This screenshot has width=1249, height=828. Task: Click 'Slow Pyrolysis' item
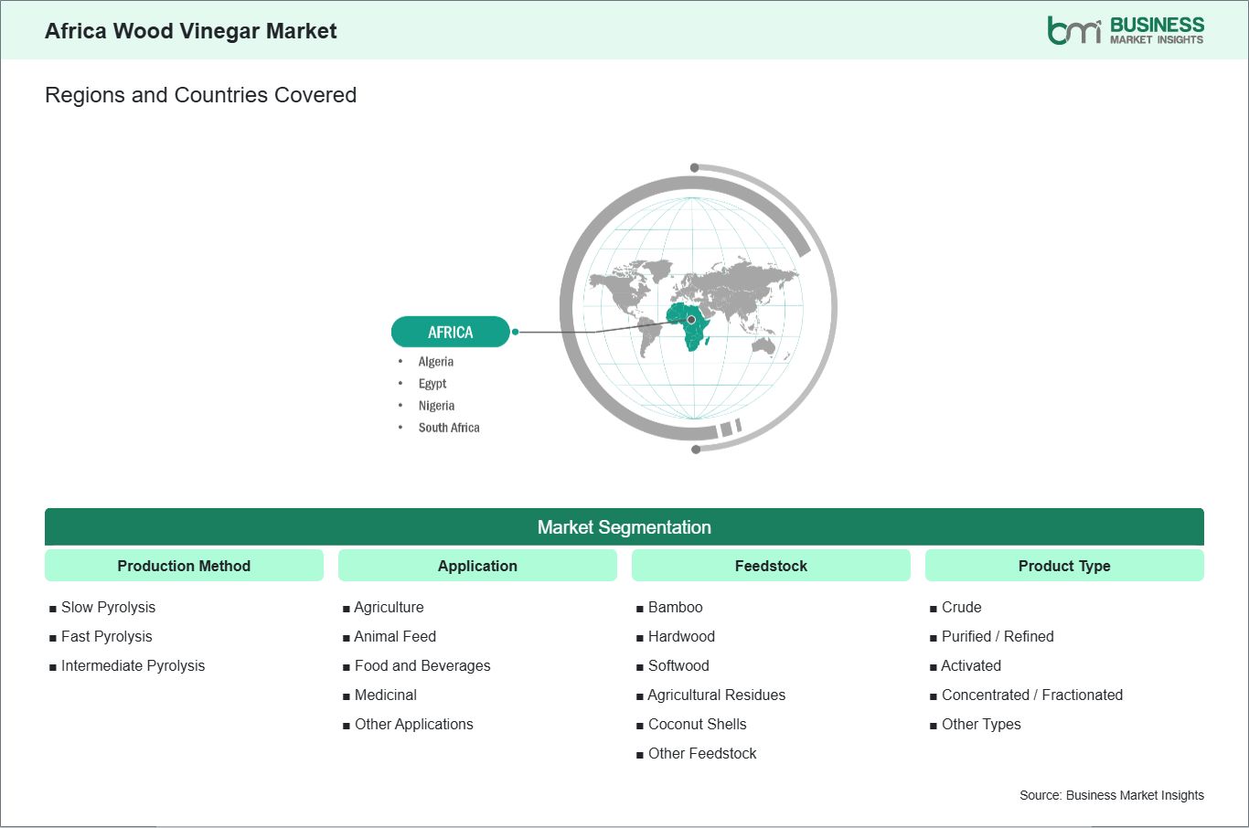(x=108, y=607)
